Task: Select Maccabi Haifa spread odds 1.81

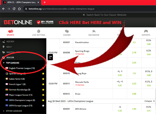Action: coord(120,85)
